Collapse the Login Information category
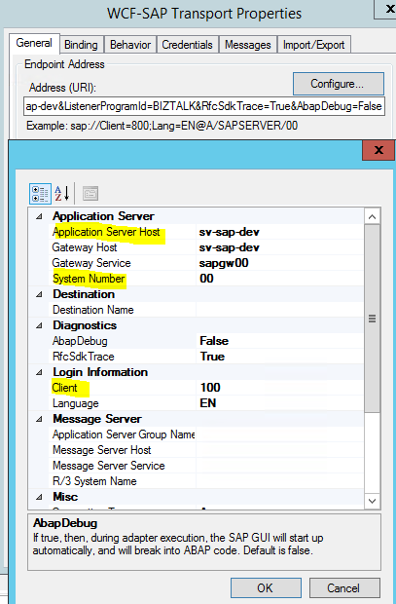 click(x=39, y=372)
